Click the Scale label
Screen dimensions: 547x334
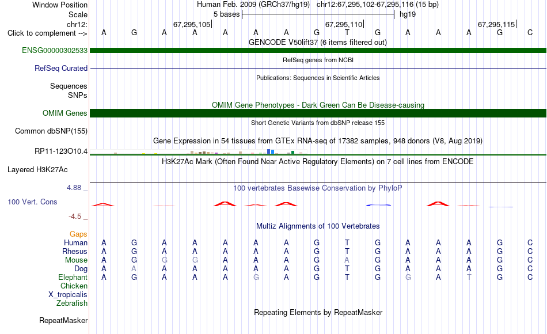[x=78, y=14]
